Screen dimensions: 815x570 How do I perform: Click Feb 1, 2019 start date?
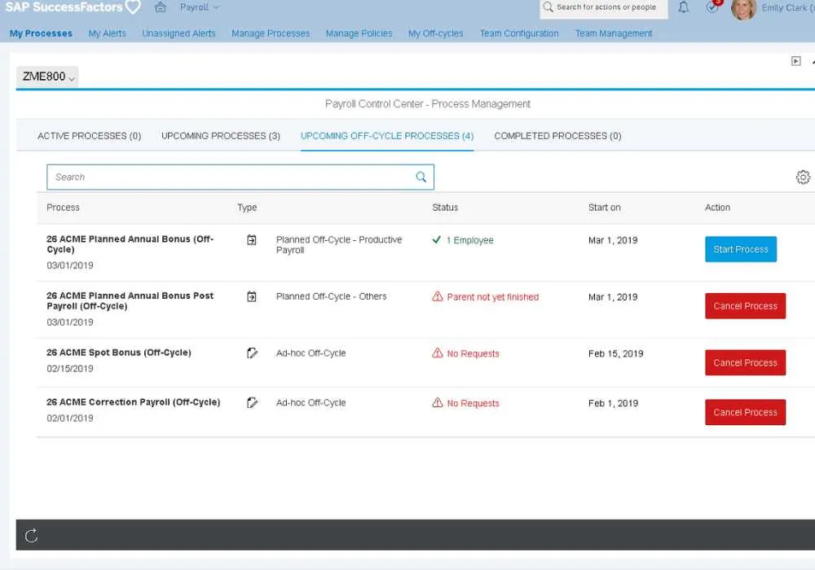tap(614, 403)
